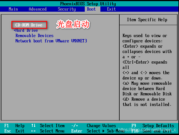Switch to the Advanced menu tab
This screenshot has height=135, width=179.
pos(38,9)
